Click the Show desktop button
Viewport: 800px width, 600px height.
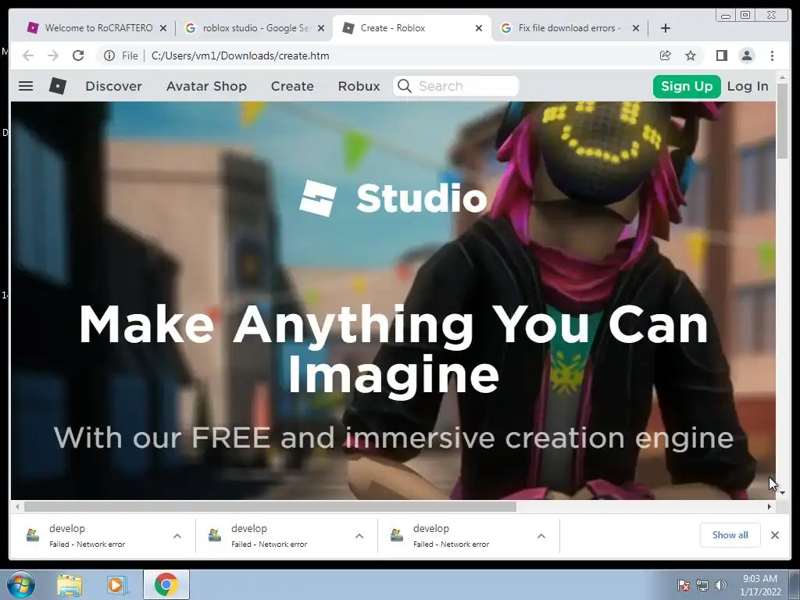tap(795, 584)
